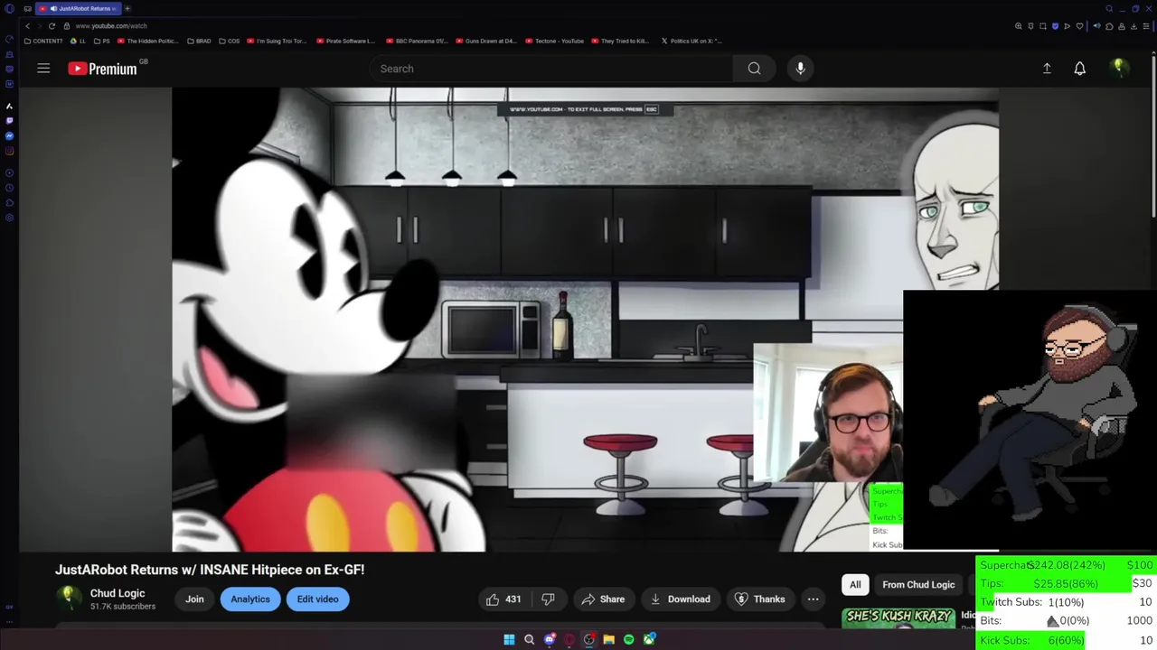The width and height of the screenshot is (1157, 650).
Task: Open extensions cube in toolbar
Action: pyautogui.click(x=1109, y=26)
